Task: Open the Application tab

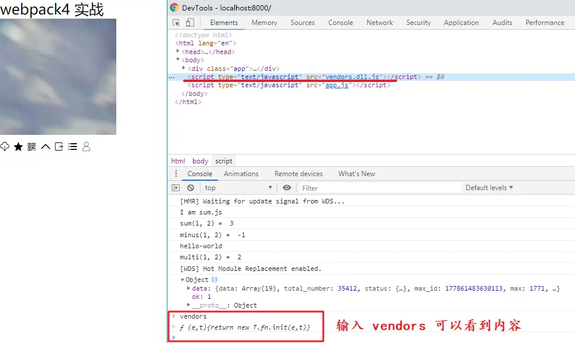Action: point(461,23)
